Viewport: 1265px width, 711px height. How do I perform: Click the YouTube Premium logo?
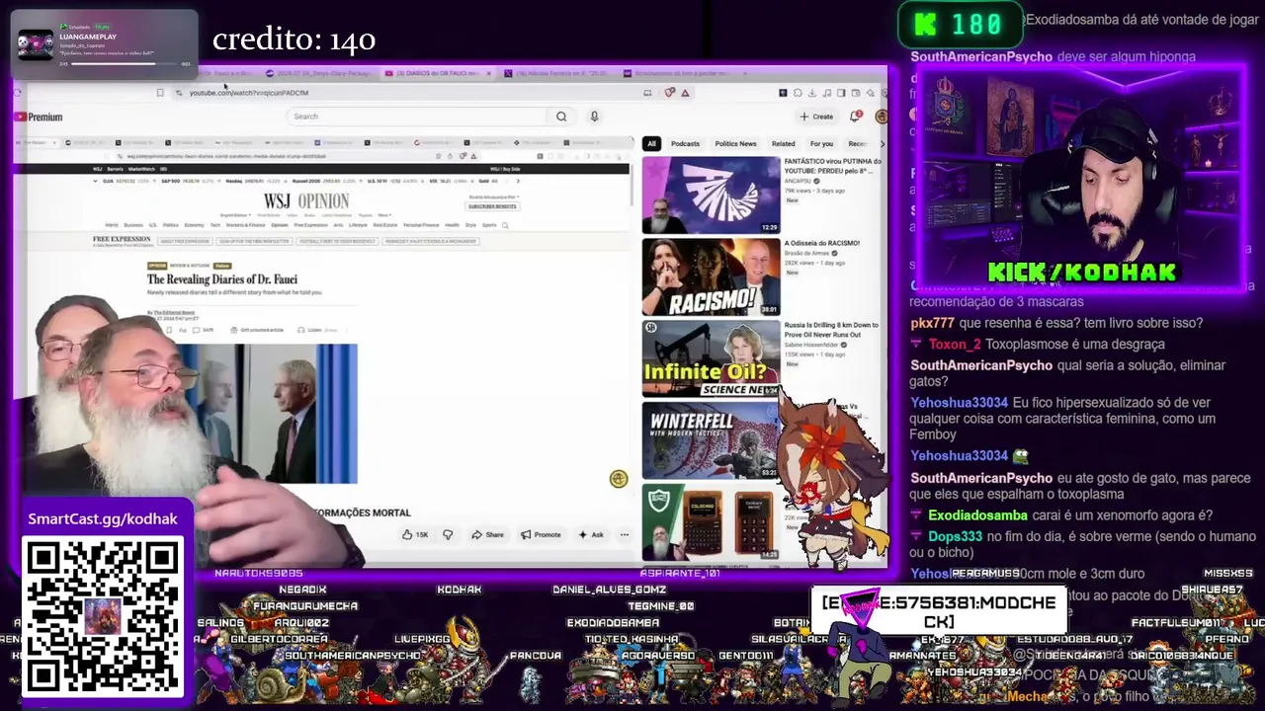tap(39, 117)
